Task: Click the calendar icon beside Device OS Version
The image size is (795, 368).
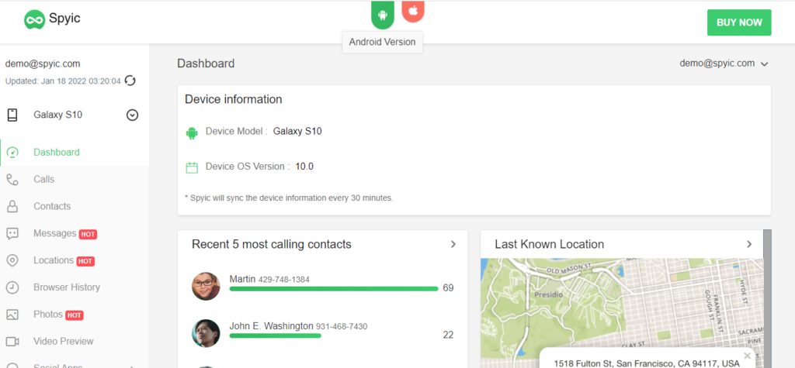Action: click(192, 168)
